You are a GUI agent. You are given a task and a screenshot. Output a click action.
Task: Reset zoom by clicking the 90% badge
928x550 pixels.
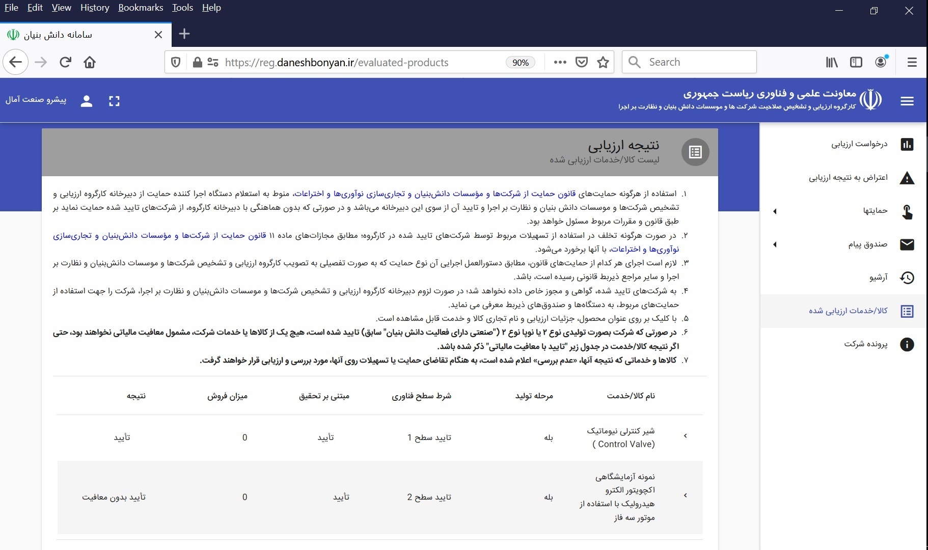click(520, 62)
